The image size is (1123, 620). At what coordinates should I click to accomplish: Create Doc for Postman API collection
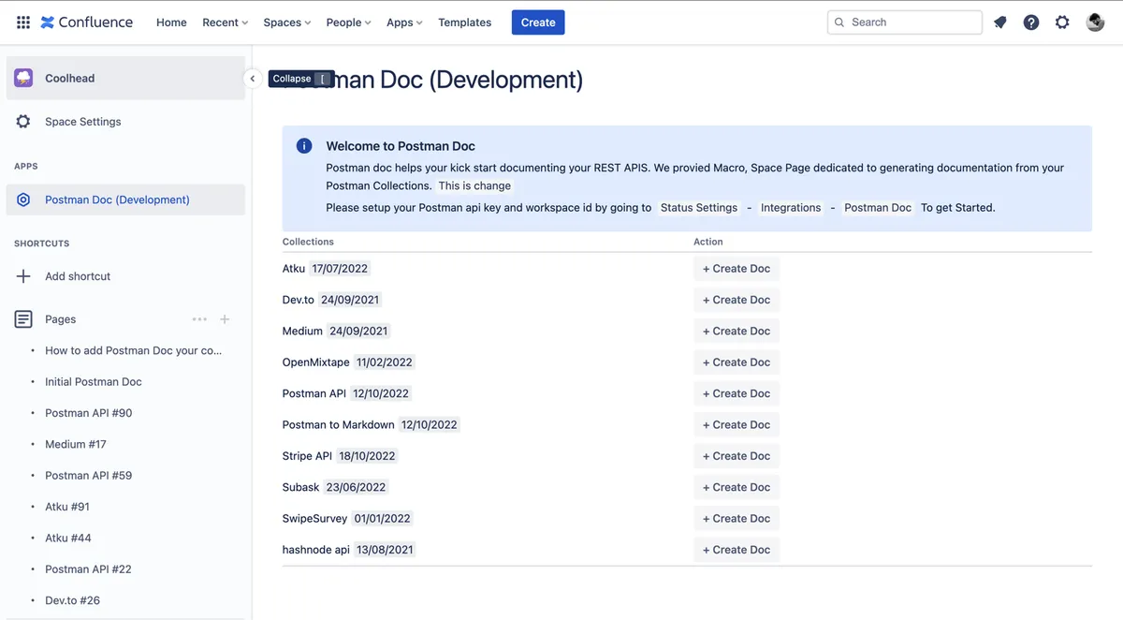737,393
